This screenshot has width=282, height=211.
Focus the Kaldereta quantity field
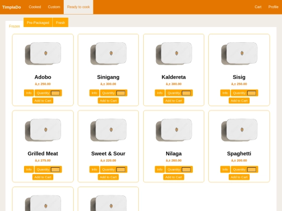click(x=186, y=93)
